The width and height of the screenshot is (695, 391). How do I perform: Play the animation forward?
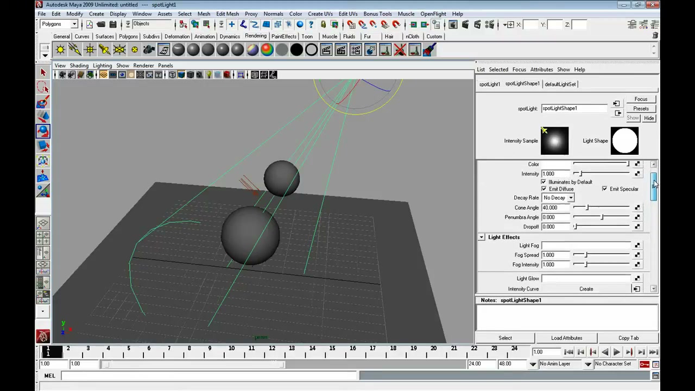[617, 352]
